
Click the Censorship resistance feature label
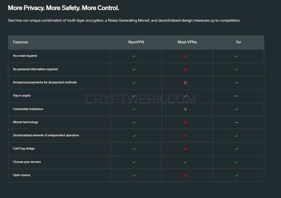(x=28, y=109)
